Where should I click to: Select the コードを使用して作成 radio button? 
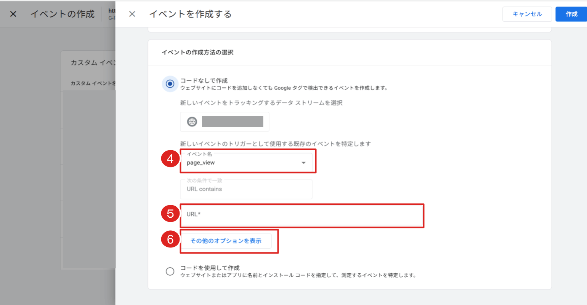170,271
